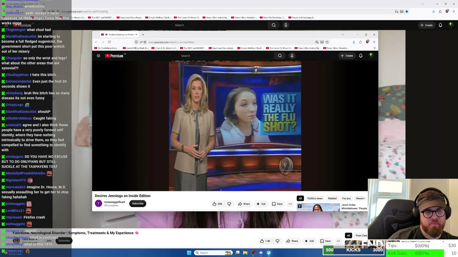Open 'Lawful Killing Mark Du...' bookmark in front window
This screenshot has width=458, height=257.
[x=136, y=48]
